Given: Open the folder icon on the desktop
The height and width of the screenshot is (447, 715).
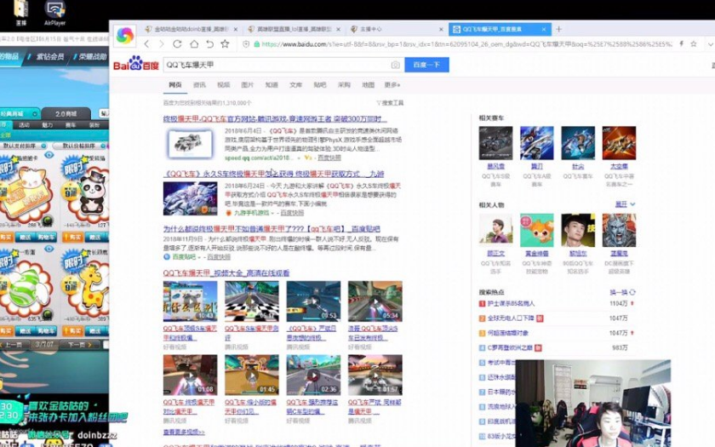Looking at the screenshot, I should click(x=20, y=13).
